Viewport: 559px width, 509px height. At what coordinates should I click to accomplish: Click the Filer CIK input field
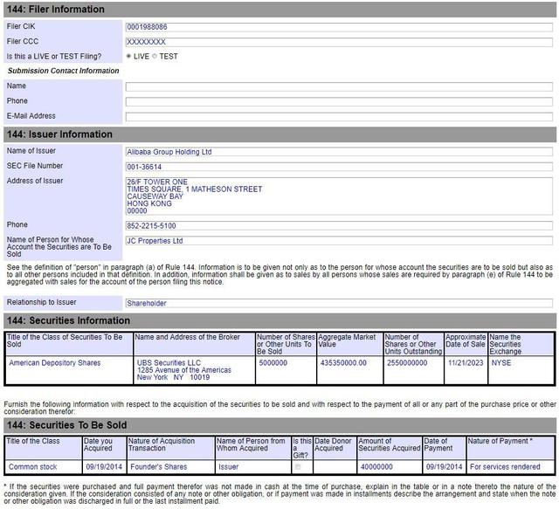[338, 27]
